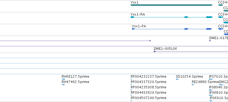The image size is (228, 102).
Task: Click the IP07010.3prime EST glyph
Action: [211, 79]
